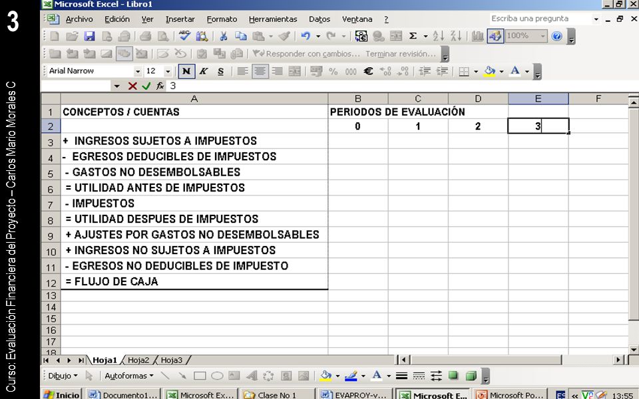Viewport: 639px width, 399px height.
Task: Click the Inicio start button
Action: [62, 394]
